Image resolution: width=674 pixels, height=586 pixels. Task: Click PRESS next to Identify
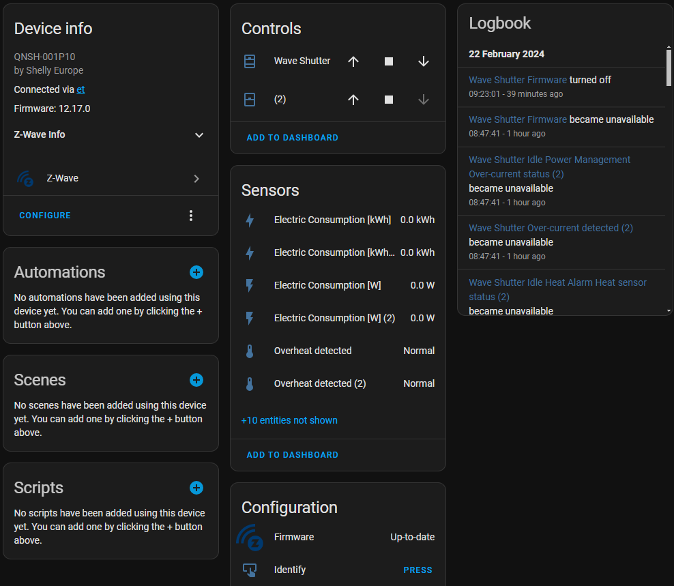(417, 570)
